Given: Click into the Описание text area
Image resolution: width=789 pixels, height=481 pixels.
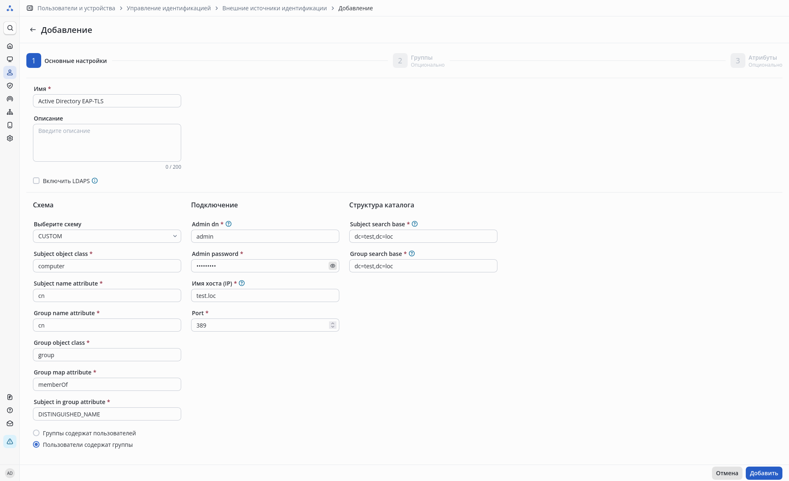Looking at the screenshot, I should pos(107,143).
